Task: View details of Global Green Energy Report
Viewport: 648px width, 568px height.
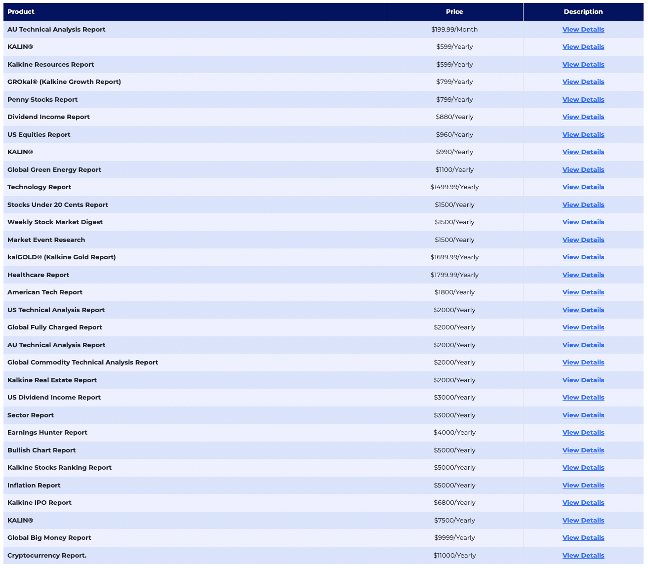Action: pyautogui.click(x=583, y=169)
